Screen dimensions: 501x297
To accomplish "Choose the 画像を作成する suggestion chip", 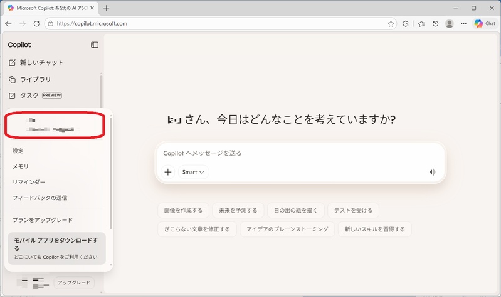I will click(x=183, y=210).
